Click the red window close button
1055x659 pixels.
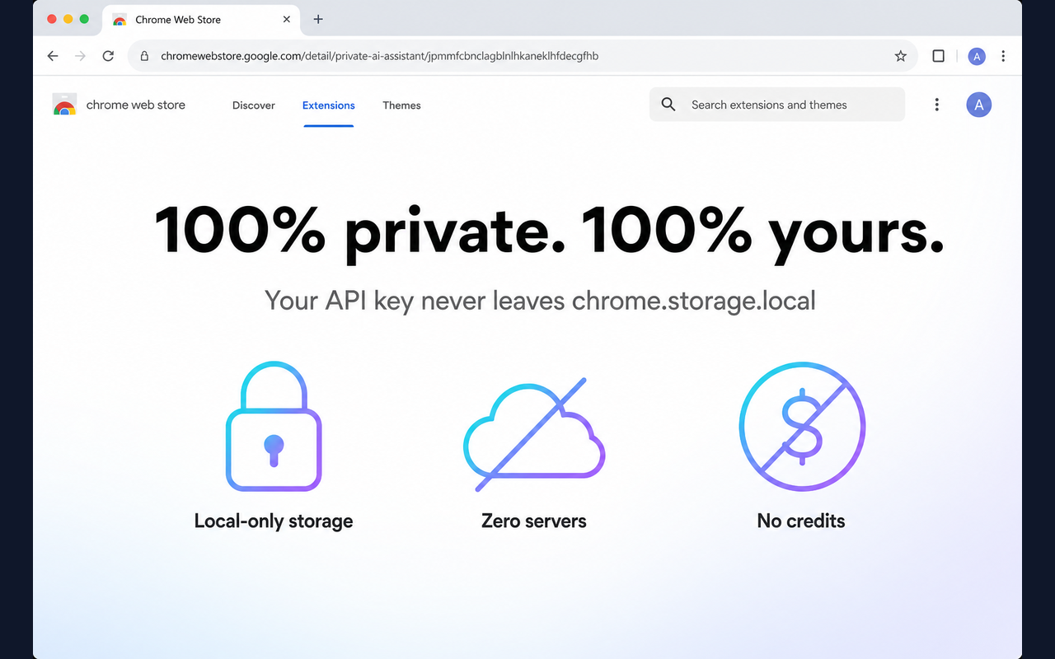coord(52,19)
